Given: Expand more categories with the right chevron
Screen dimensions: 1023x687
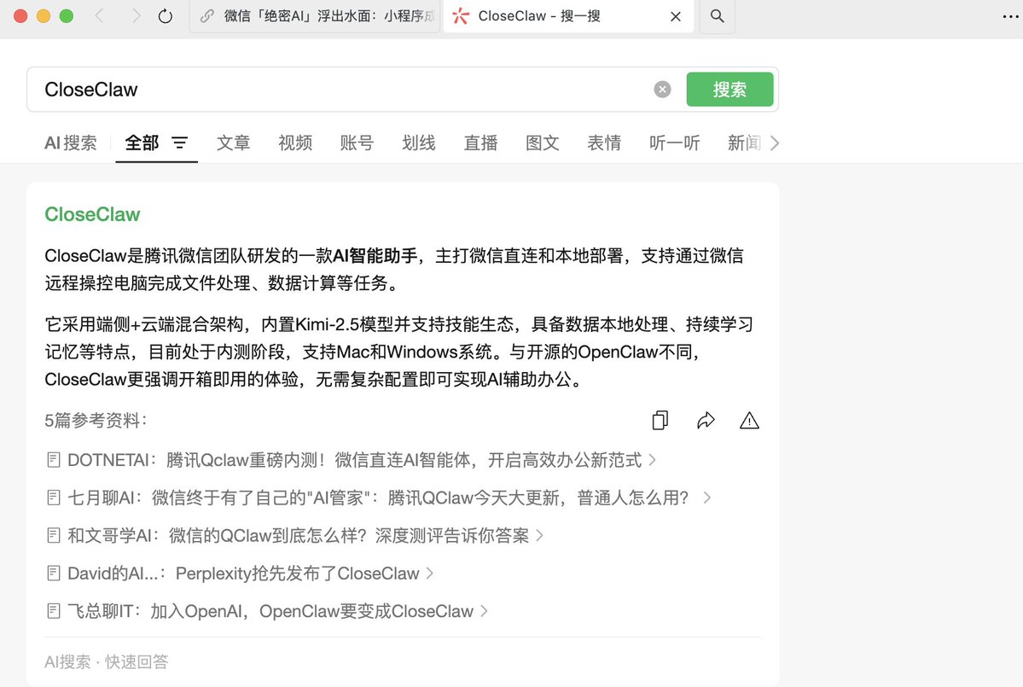Looking at the screenshot, I should (x=775, y=143).
